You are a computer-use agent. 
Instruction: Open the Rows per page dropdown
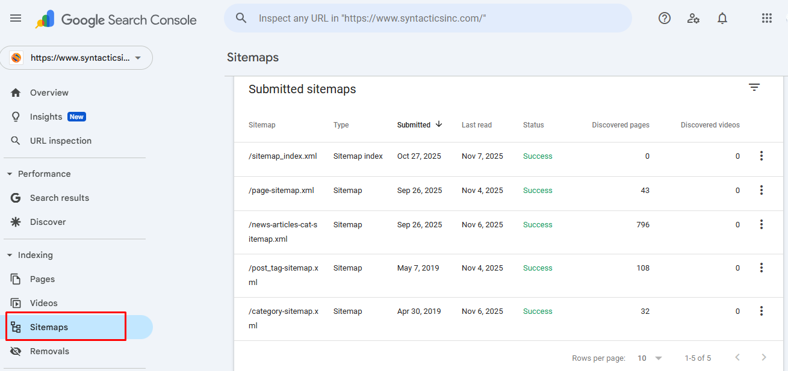650,358
